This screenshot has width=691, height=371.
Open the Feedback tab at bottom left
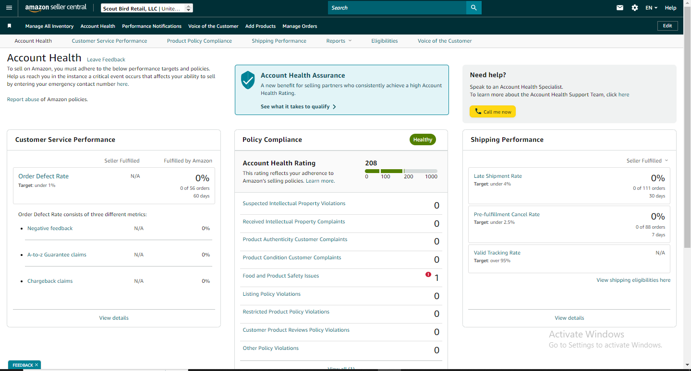23,365
